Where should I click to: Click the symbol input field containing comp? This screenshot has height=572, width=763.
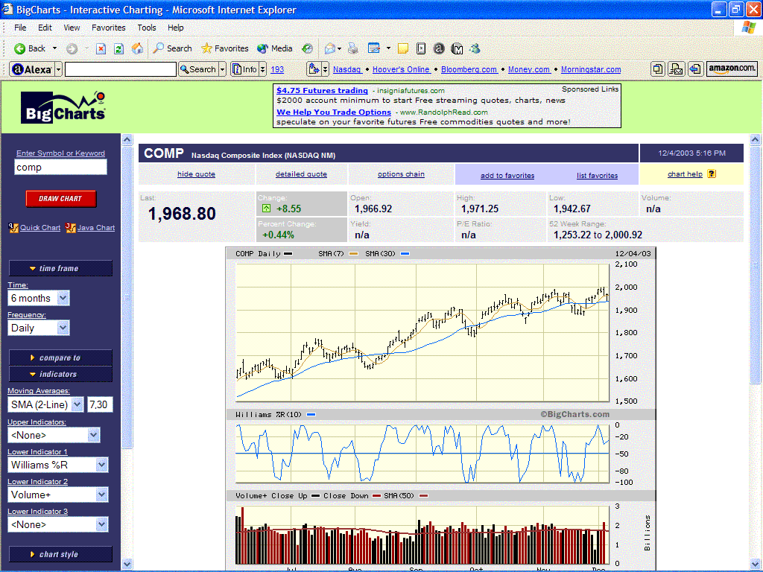click(x=60, y=168)
